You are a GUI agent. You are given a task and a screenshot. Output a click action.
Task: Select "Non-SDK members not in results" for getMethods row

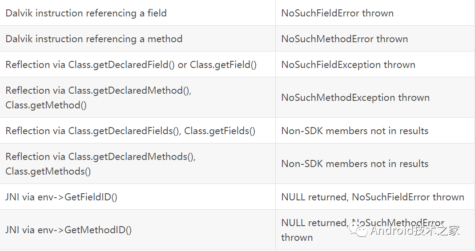[x=354, y=163]
